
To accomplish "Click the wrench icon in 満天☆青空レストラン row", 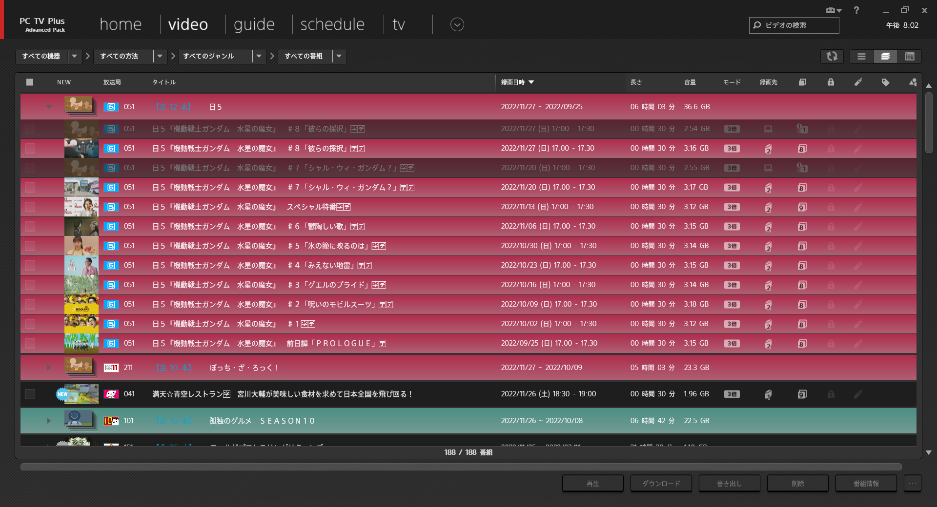I will (x=858, y=394).
